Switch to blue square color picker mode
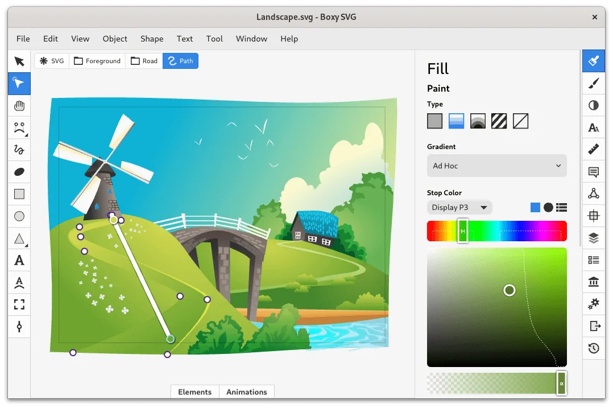This screenshot has width=613, height=408. [535, 207]
